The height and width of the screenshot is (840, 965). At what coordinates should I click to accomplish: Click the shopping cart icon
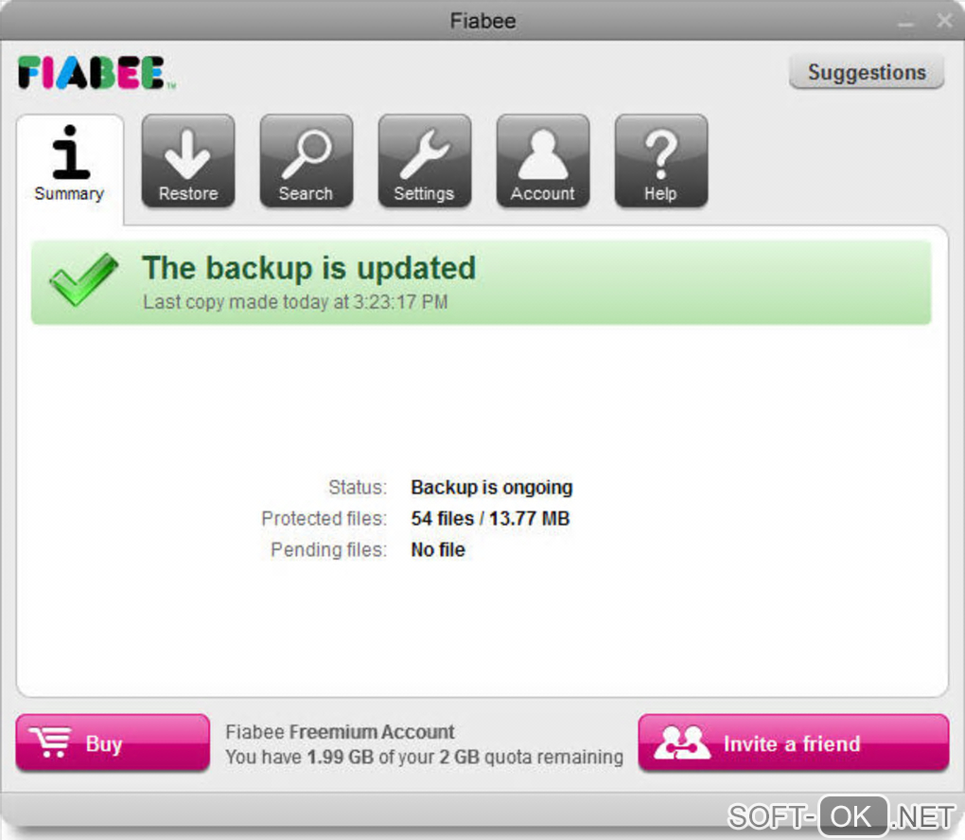click(50, 742)
